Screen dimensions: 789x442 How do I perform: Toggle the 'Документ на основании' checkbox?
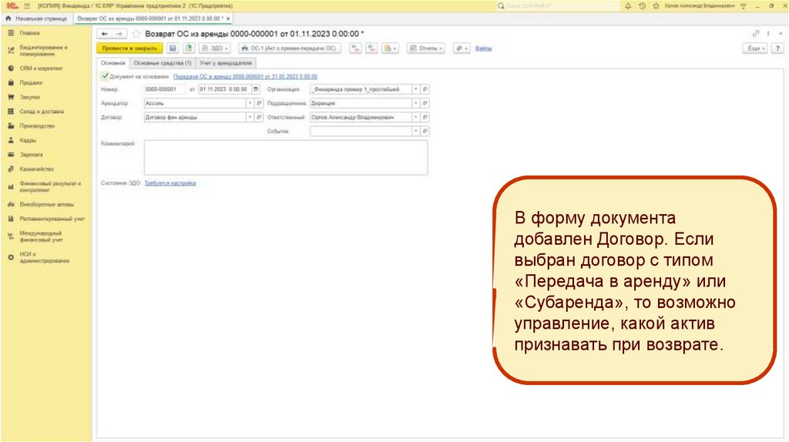tap(105, 76)
